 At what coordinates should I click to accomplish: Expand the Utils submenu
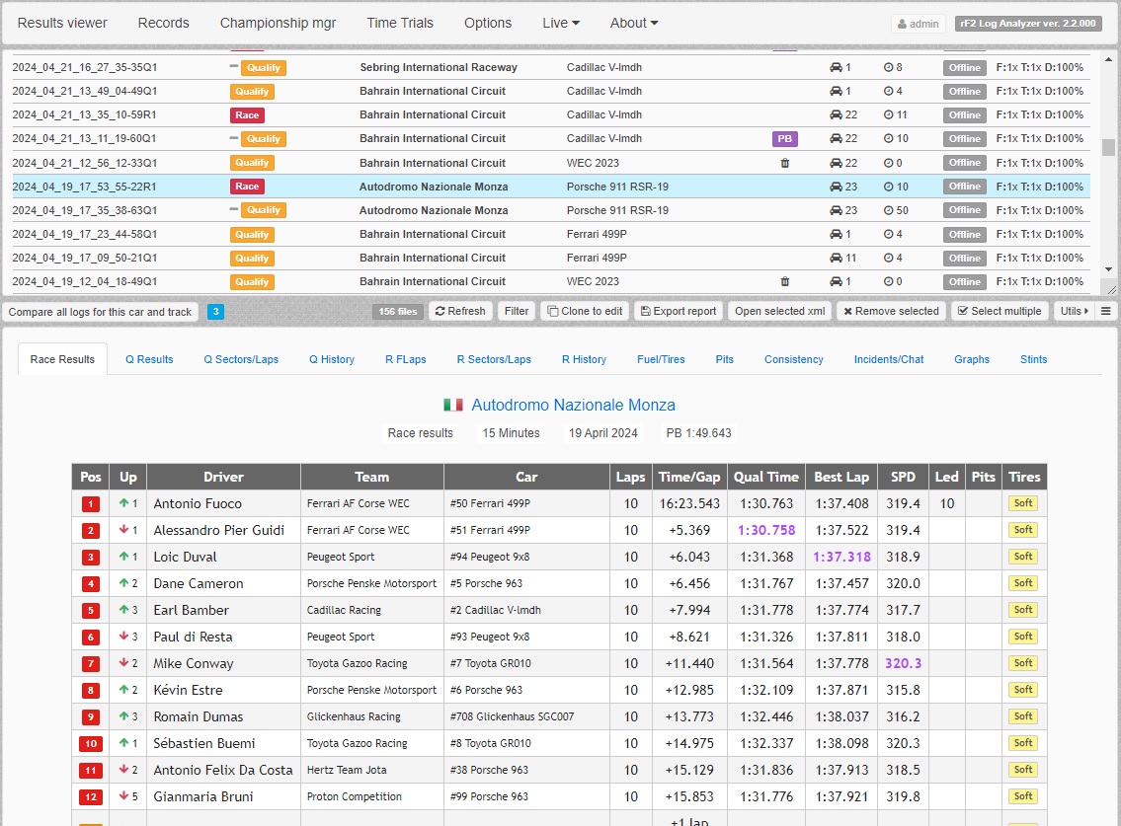tap(1075, 311)
